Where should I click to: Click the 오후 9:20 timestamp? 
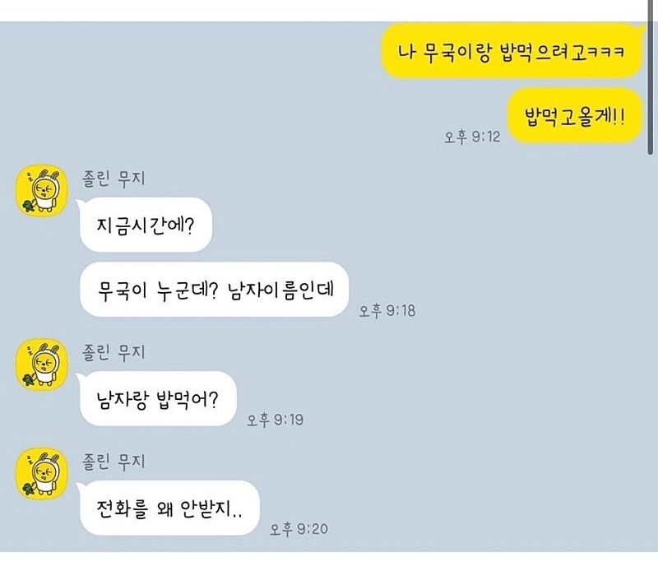299,529
